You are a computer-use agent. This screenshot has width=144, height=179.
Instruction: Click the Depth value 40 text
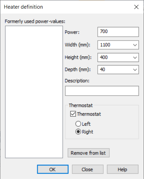pyautogui.click(x=103, y=70)
